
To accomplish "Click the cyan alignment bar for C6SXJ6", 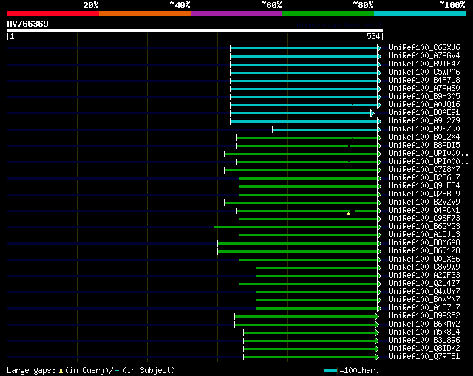I will (x=304, y=48).
